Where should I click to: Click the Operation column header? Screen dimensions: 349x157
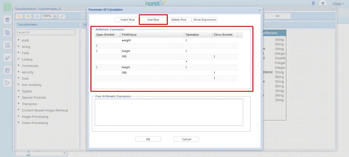point(198,34)
